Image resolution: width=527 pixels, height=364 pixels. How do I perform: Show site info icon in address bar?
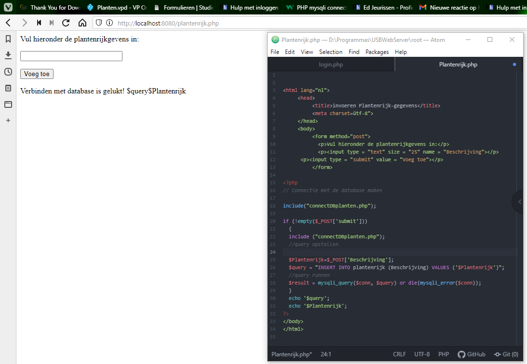[x=109, y=23]
